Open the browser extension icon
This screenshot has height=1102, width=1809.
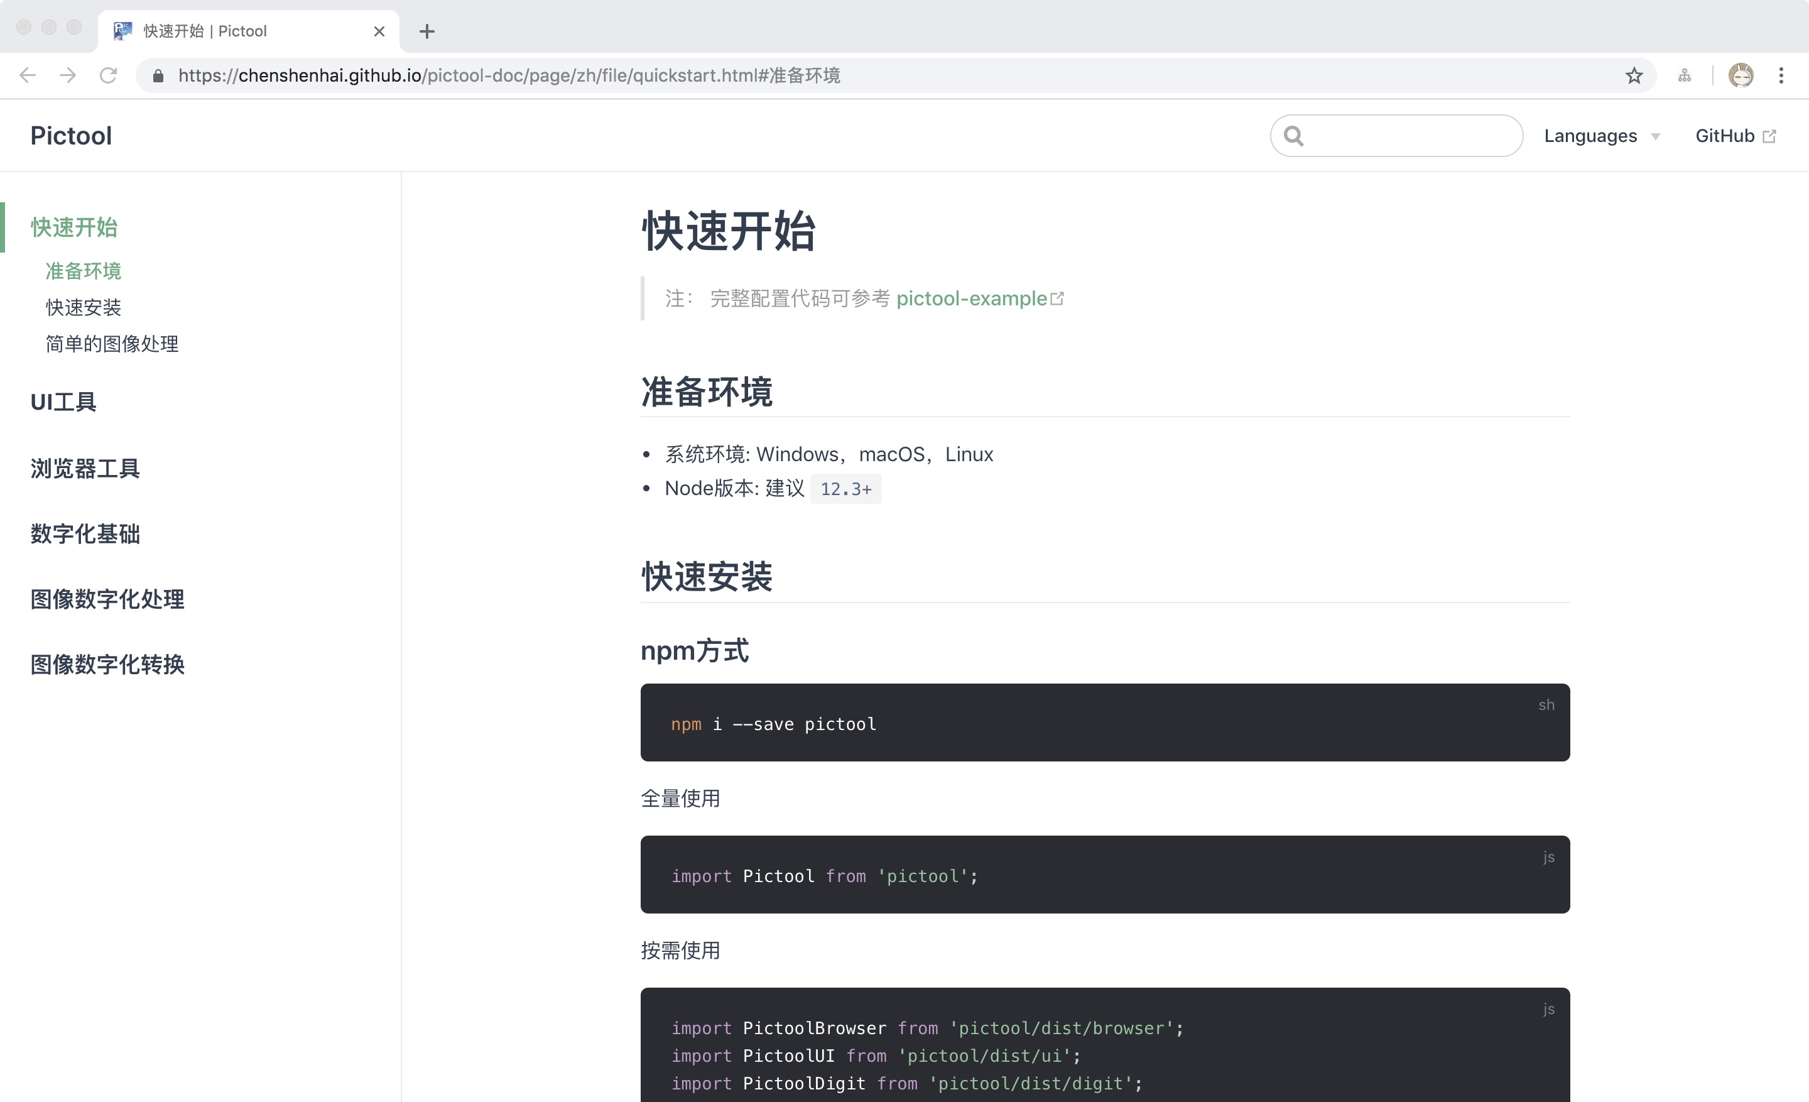click(x=1684, y=75)
